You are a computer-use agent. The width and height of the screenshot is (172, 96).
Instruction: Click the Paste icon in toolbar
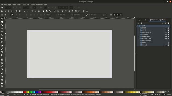[39, 11]
